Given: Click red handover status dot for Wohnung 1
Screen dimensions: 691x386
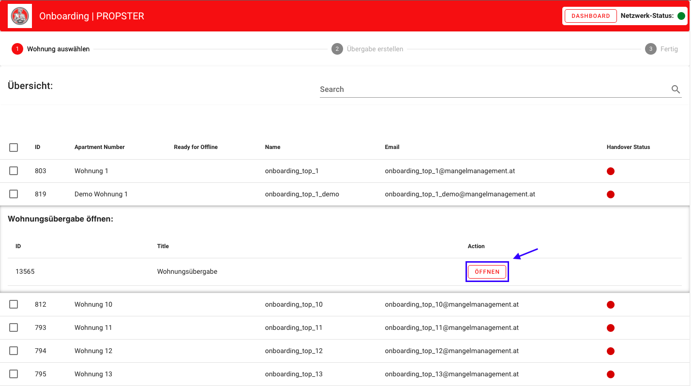Looking at the screenshot, I should tap(611, 171).
